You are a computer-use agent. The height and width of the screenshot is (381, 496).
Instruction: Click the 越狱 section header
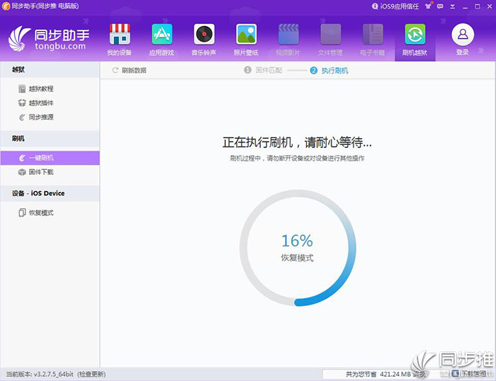(50, 70)
